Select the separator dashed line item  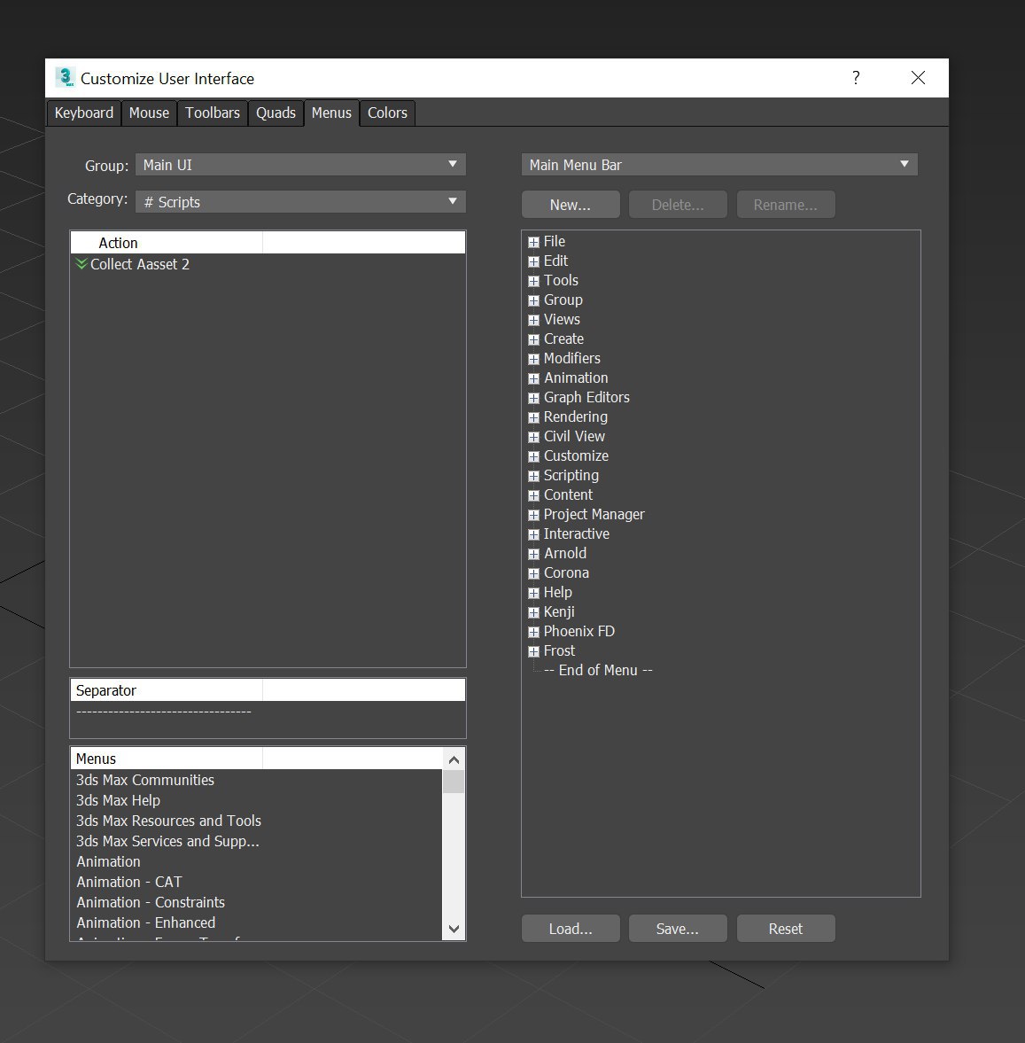pyautogui.click(x=164, y=711)
